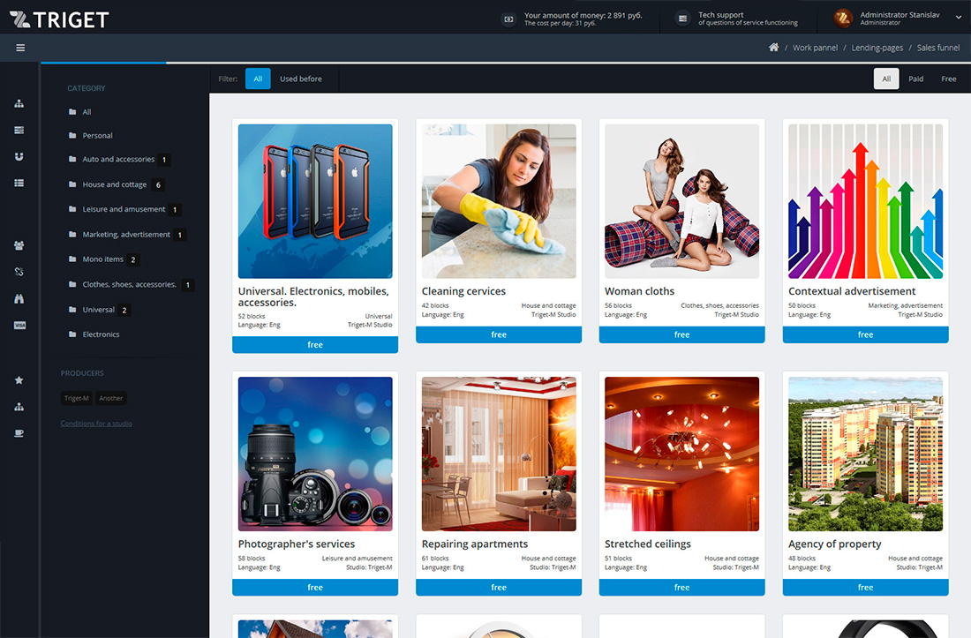Image resolution: width=971 pixels, height=638 pixels.
Task: Show only Free templates
Action: pos(949,79)
